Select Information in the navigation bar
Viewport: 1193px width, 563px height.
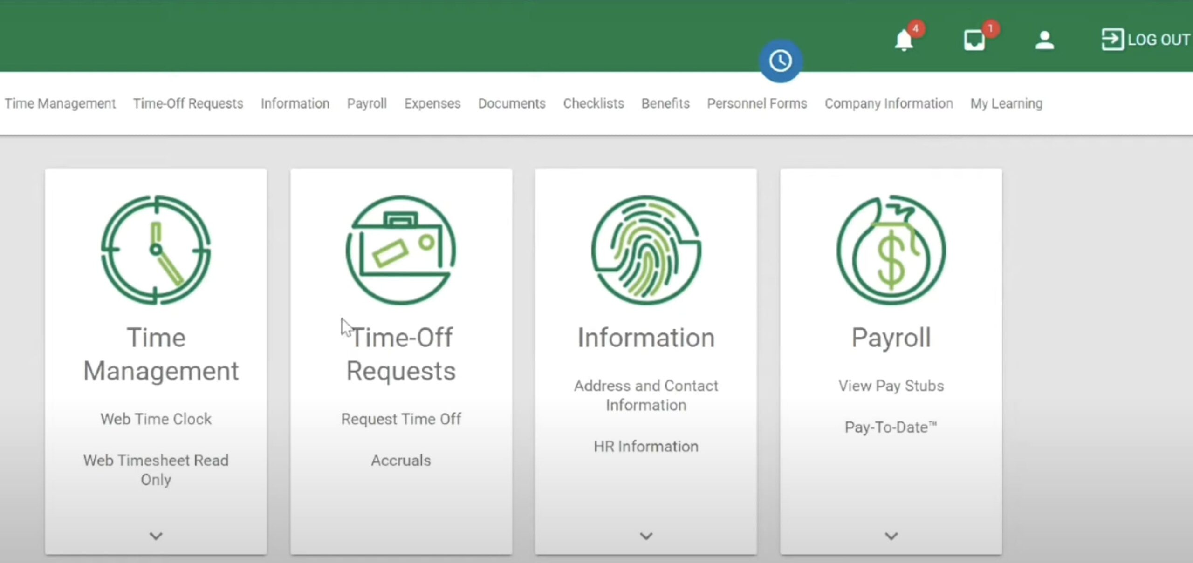coord(295,103)
